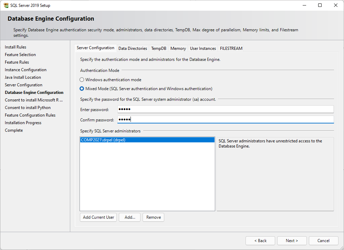Click Installation Progress step
Image resolution: width=344 pixels, height=250 pixels.
point(23,123)
